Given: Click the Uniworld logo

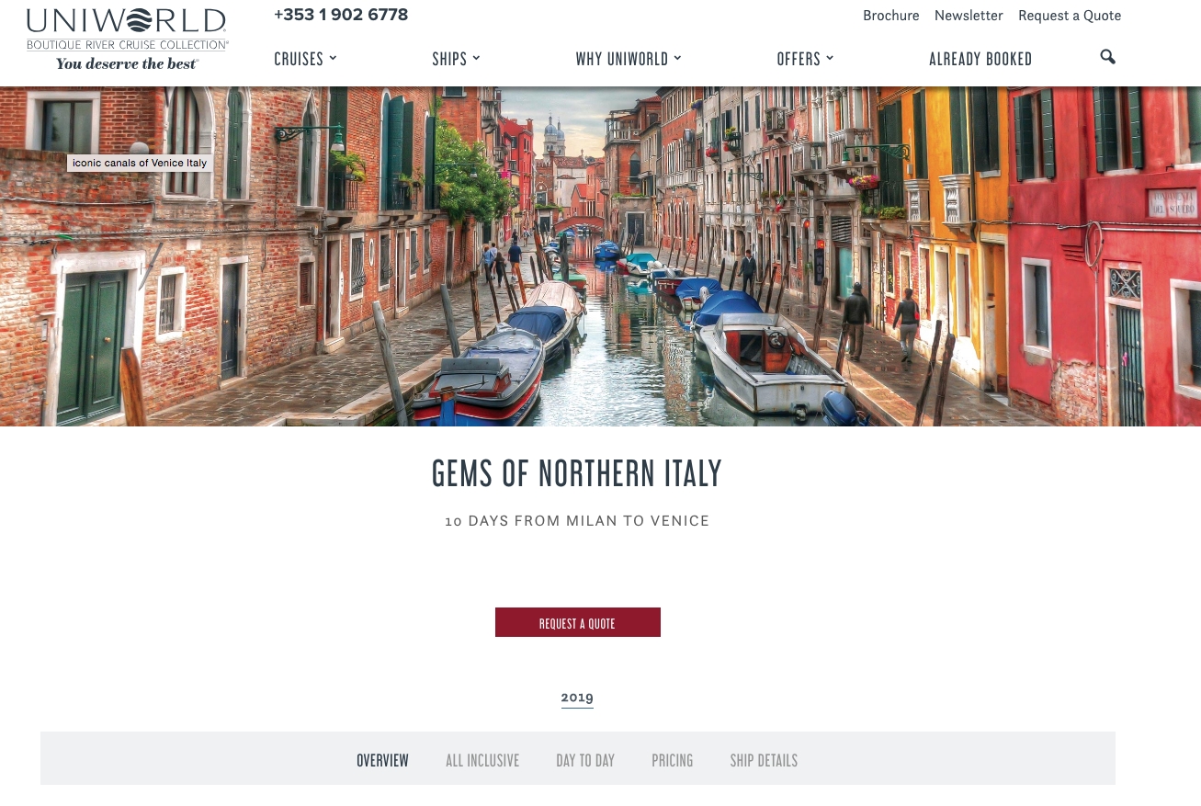Looking at the screenshot, I should [x=127, y=39].
